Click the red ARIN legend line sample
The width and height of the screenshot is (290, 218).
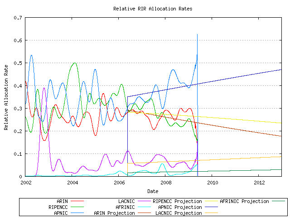tap(78, 201)
